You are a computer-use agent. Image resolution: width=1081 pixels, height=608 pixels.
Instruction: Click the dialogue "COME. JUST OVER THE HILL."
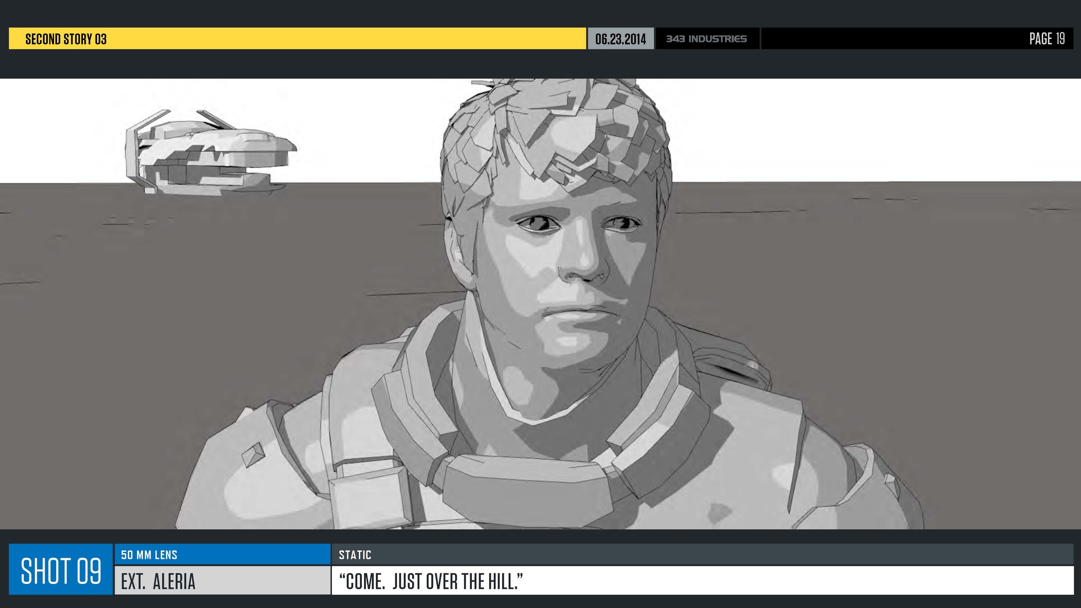[x=431, y=582]
